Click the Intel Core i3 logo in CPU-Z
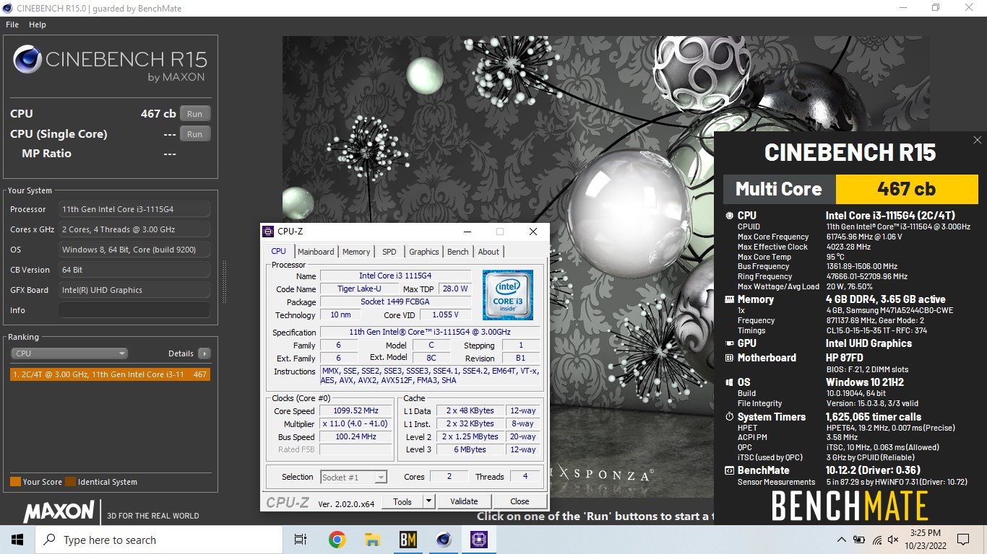This screenshot has width=987, height=554. click(x=508, y=295)
